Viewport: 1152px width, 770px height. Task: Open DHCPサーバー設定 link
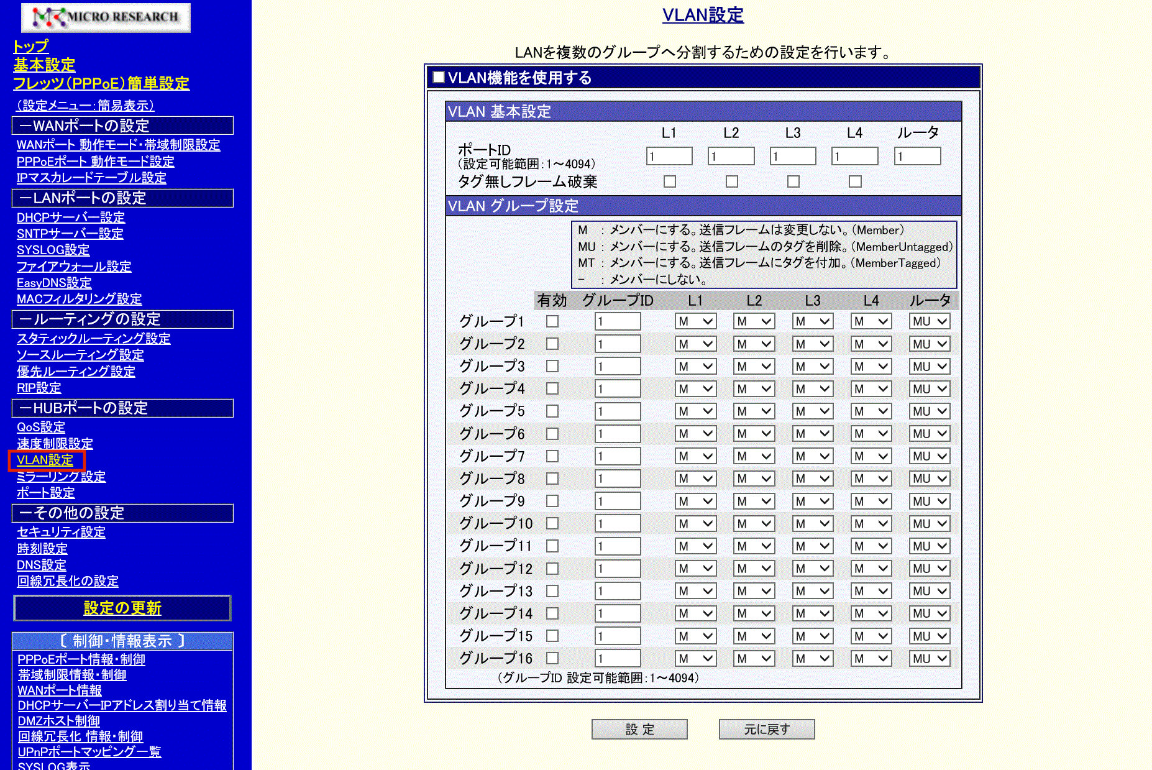71,218
